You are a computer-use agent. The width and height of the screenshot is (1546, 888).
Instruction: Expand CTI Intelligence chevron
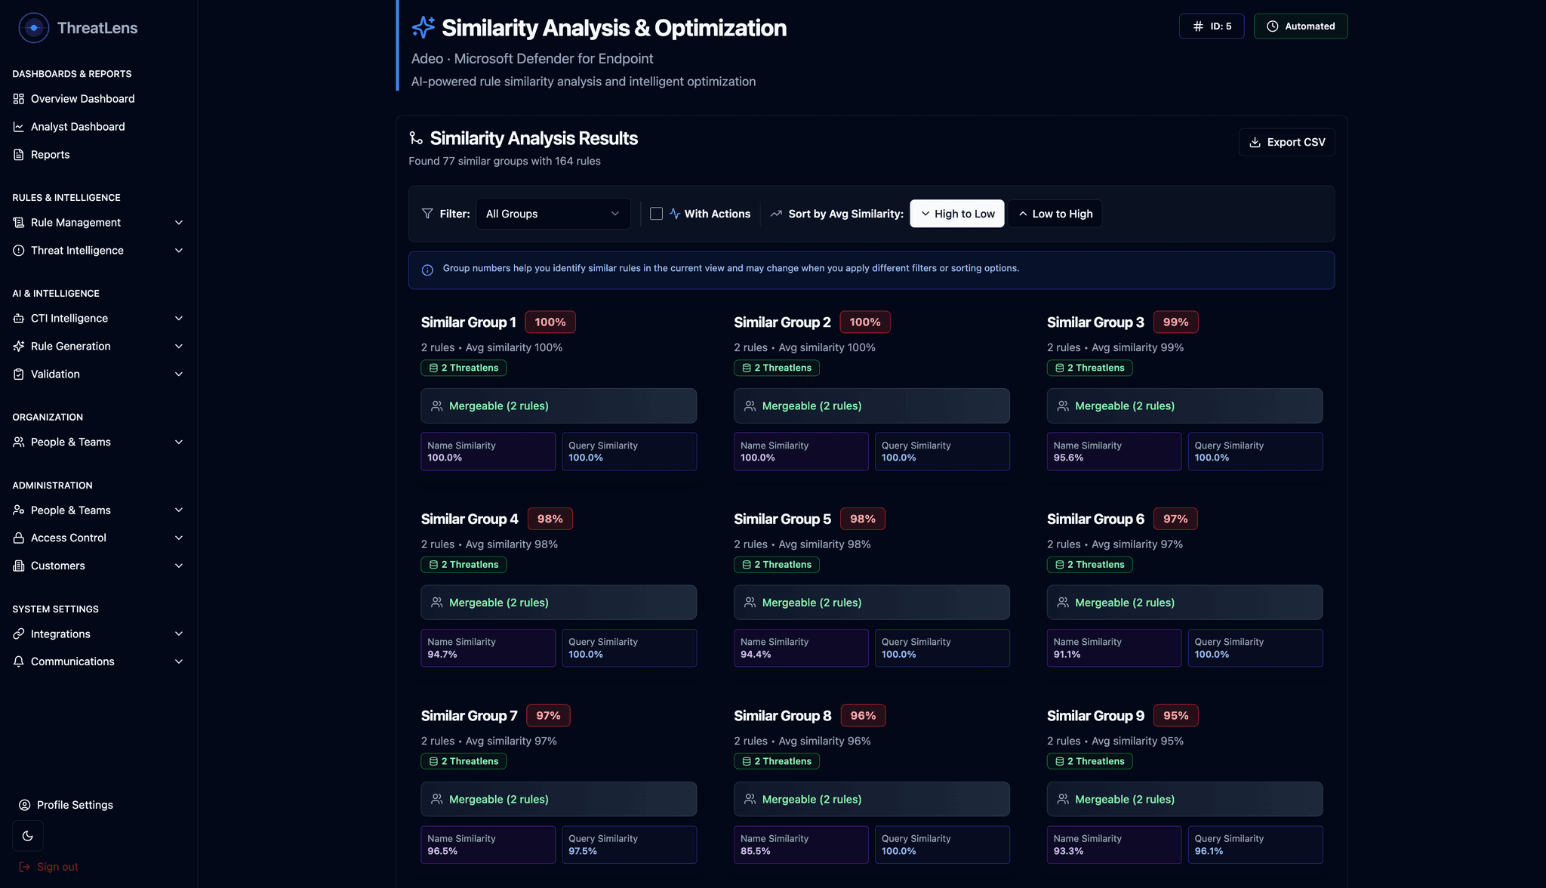click(179, 319)
